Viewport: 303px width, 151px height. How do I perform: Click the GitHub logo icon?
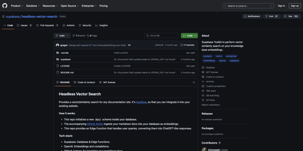5,6
